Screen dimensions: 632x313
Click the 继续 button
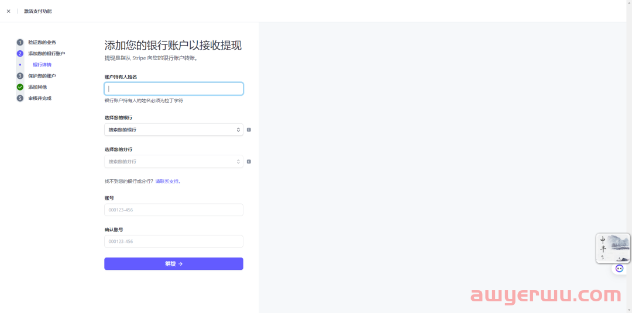coord(174,263)
